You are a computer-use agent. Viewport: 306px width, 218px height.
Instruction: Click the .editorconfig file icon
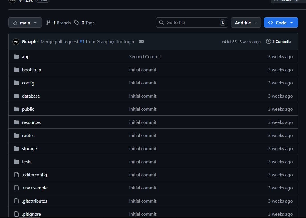16,175
